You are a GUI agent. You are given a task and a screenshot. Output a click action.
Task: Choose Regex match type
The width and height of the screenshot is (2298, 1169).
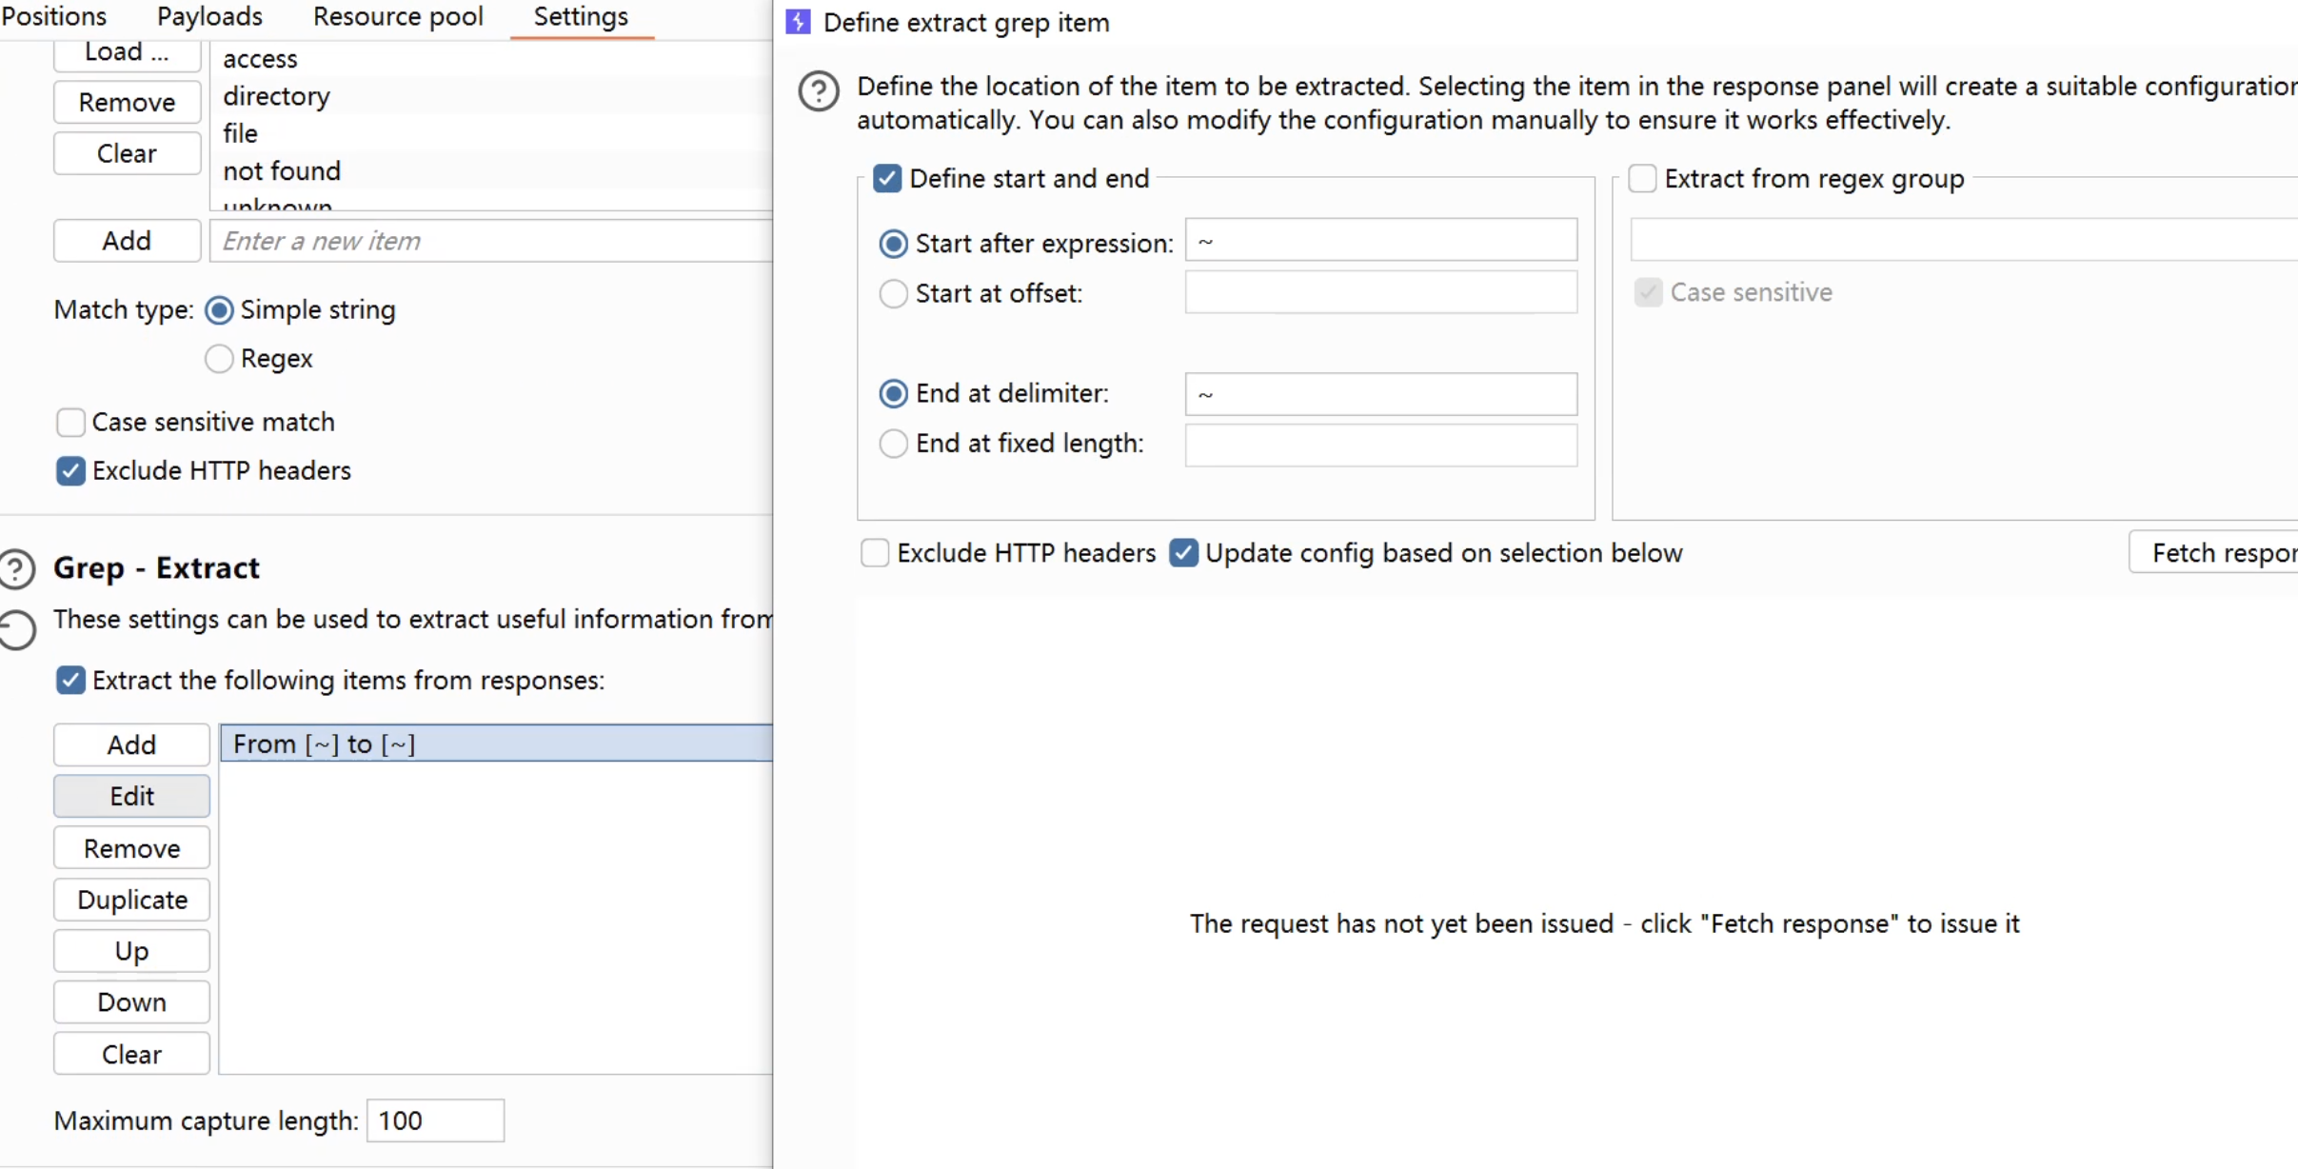tap(219, 359)
